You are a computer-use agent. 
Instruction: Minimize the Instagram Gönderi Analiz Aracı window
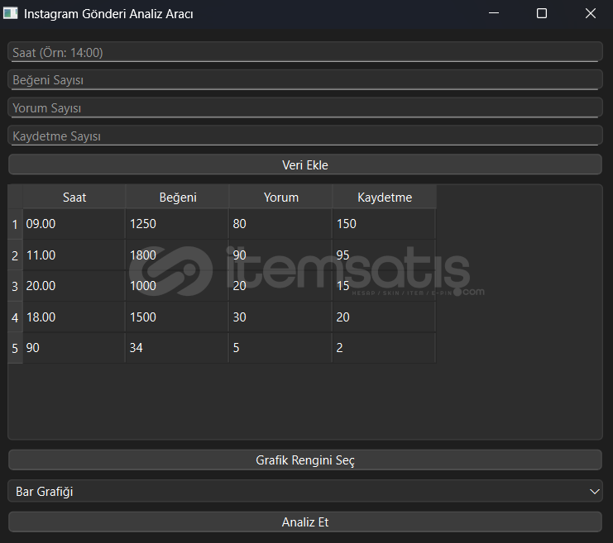click(x=494, y=13)
